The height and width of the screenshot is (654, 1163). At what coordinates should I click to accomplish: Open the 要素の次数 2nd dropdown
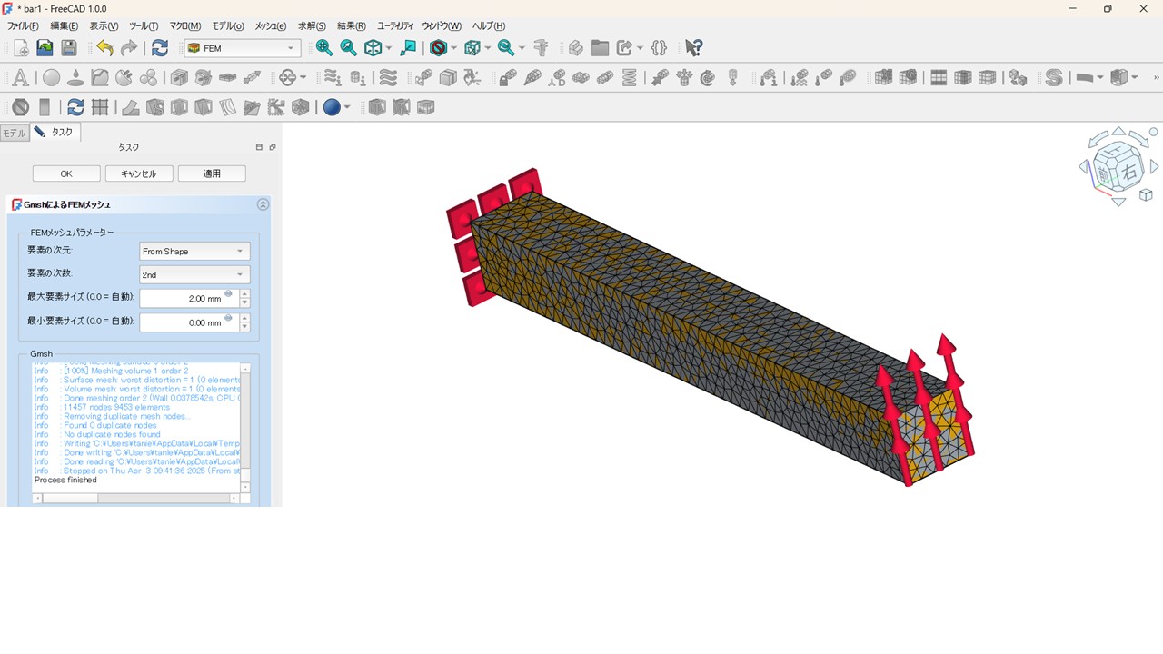click(x=194, y=275)
